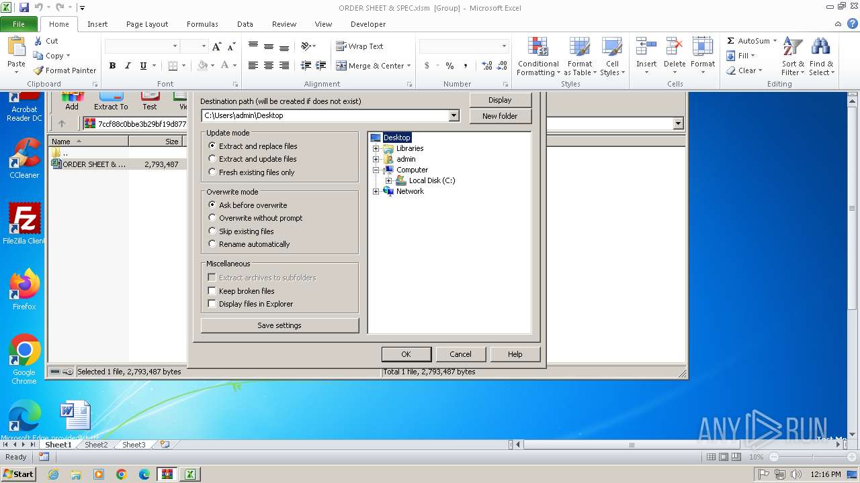Click the Insert cells icon
860x483 pixels.
(x=646, y=47)
